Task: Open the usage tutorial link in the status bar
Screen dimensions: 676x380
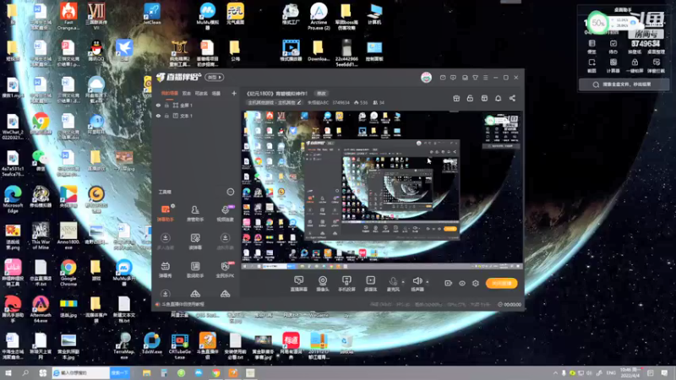Action: (x=183, y=304)
